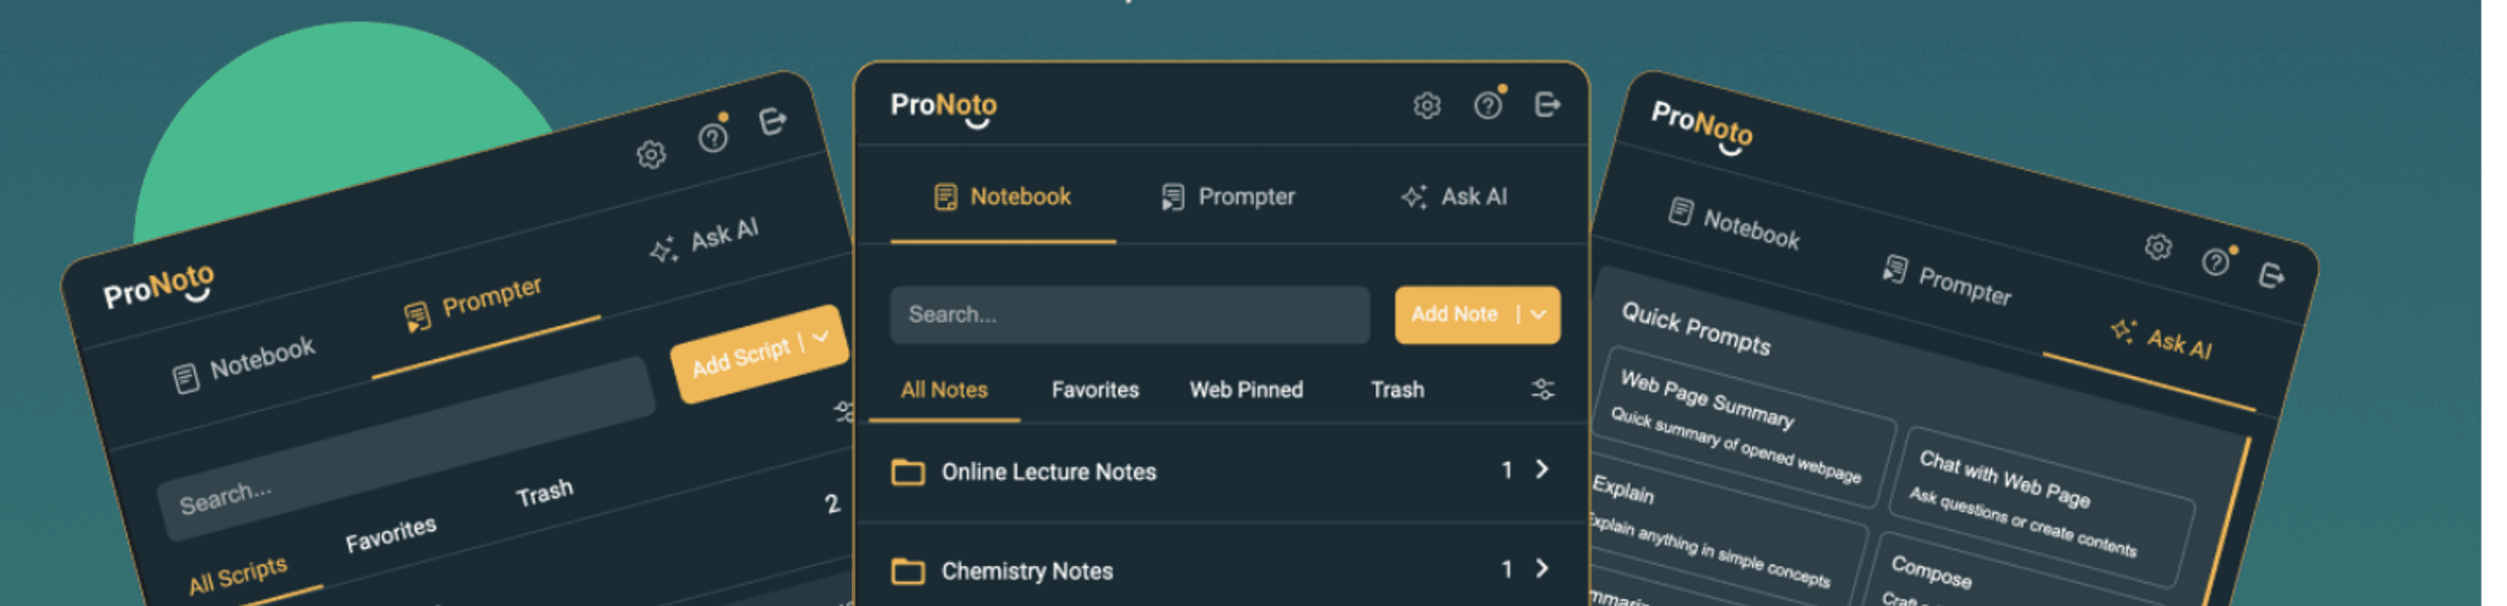The image size is (2507, 606).
Task: Open help icon in center Notebook panel
Action: click(x=1488, y=105)
